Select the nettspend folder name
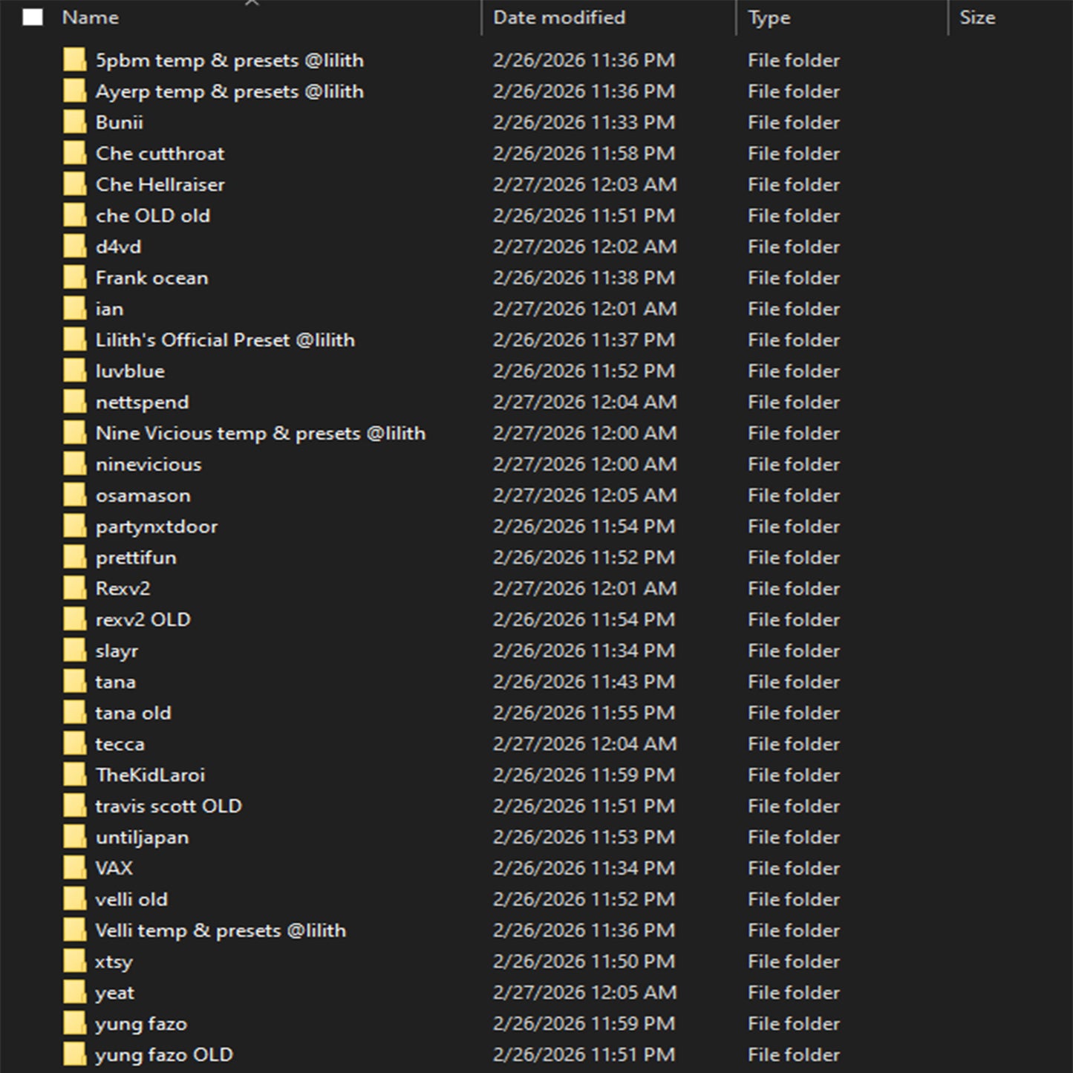The height and width of the screenshot is (1073, 1073). [142, 402]
